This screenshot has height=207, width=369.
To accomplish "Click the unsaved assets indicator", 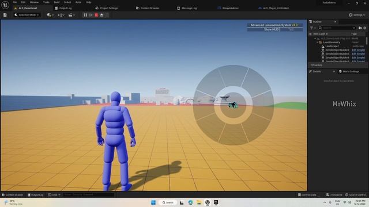I will click(334, 195).
